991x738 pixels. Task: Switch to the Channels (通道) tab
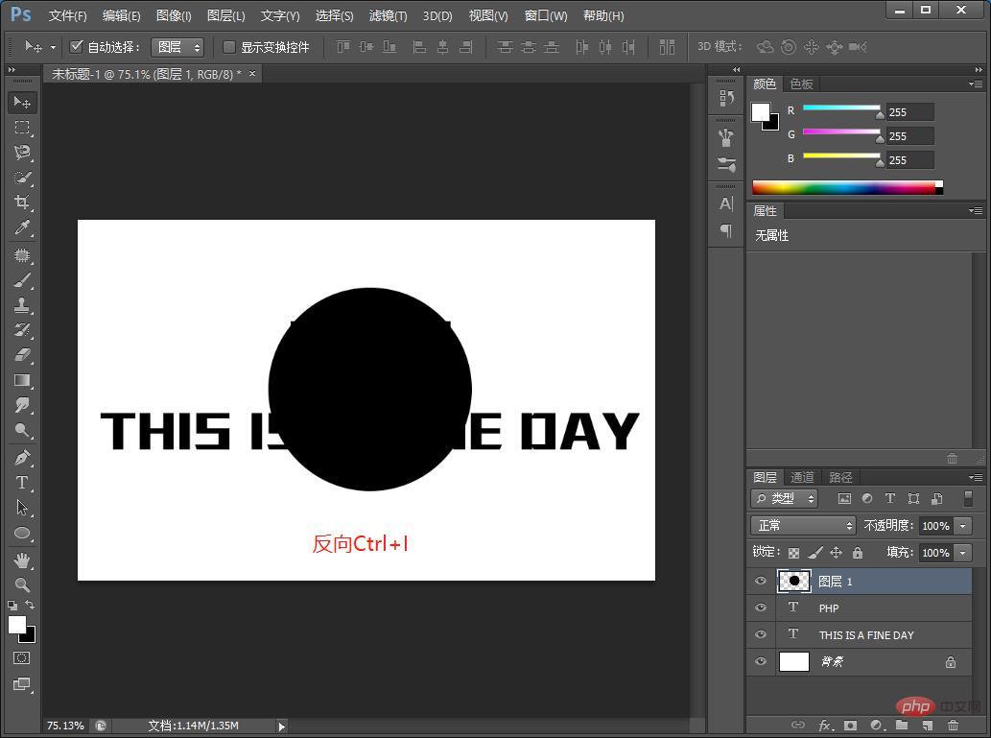[802, 478]
